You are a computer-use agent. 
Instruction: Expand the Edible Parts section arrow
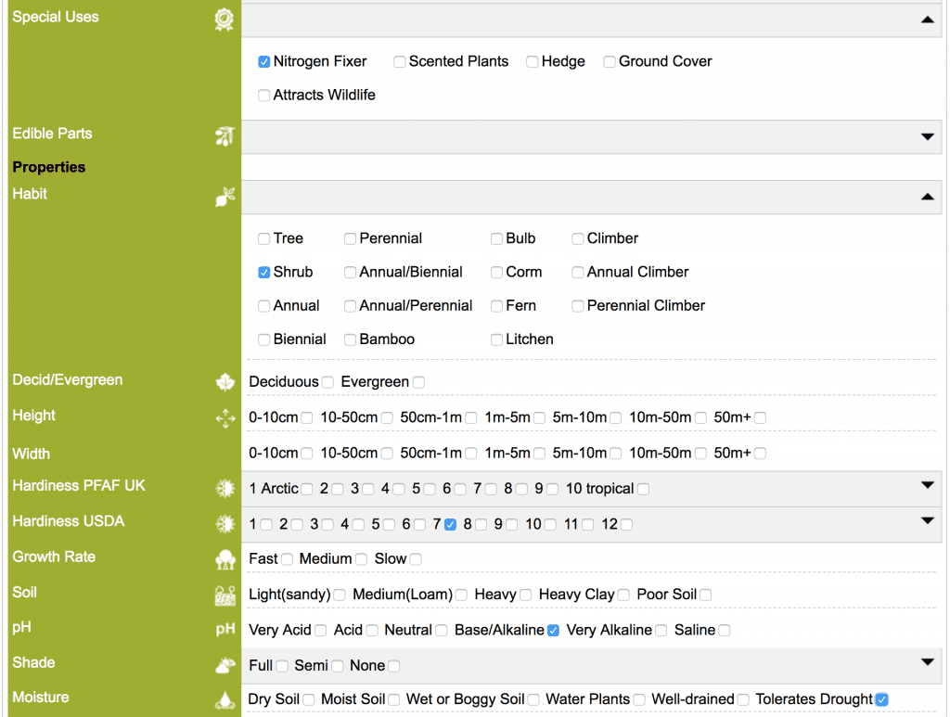point(927,136)
